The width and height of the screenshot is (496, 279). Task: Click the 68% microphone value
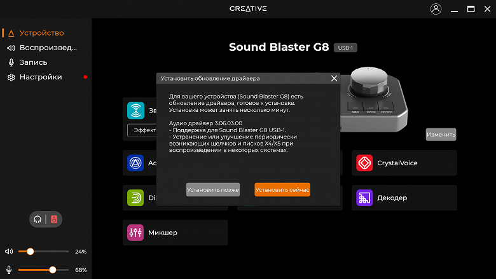[x=81, y=270]
